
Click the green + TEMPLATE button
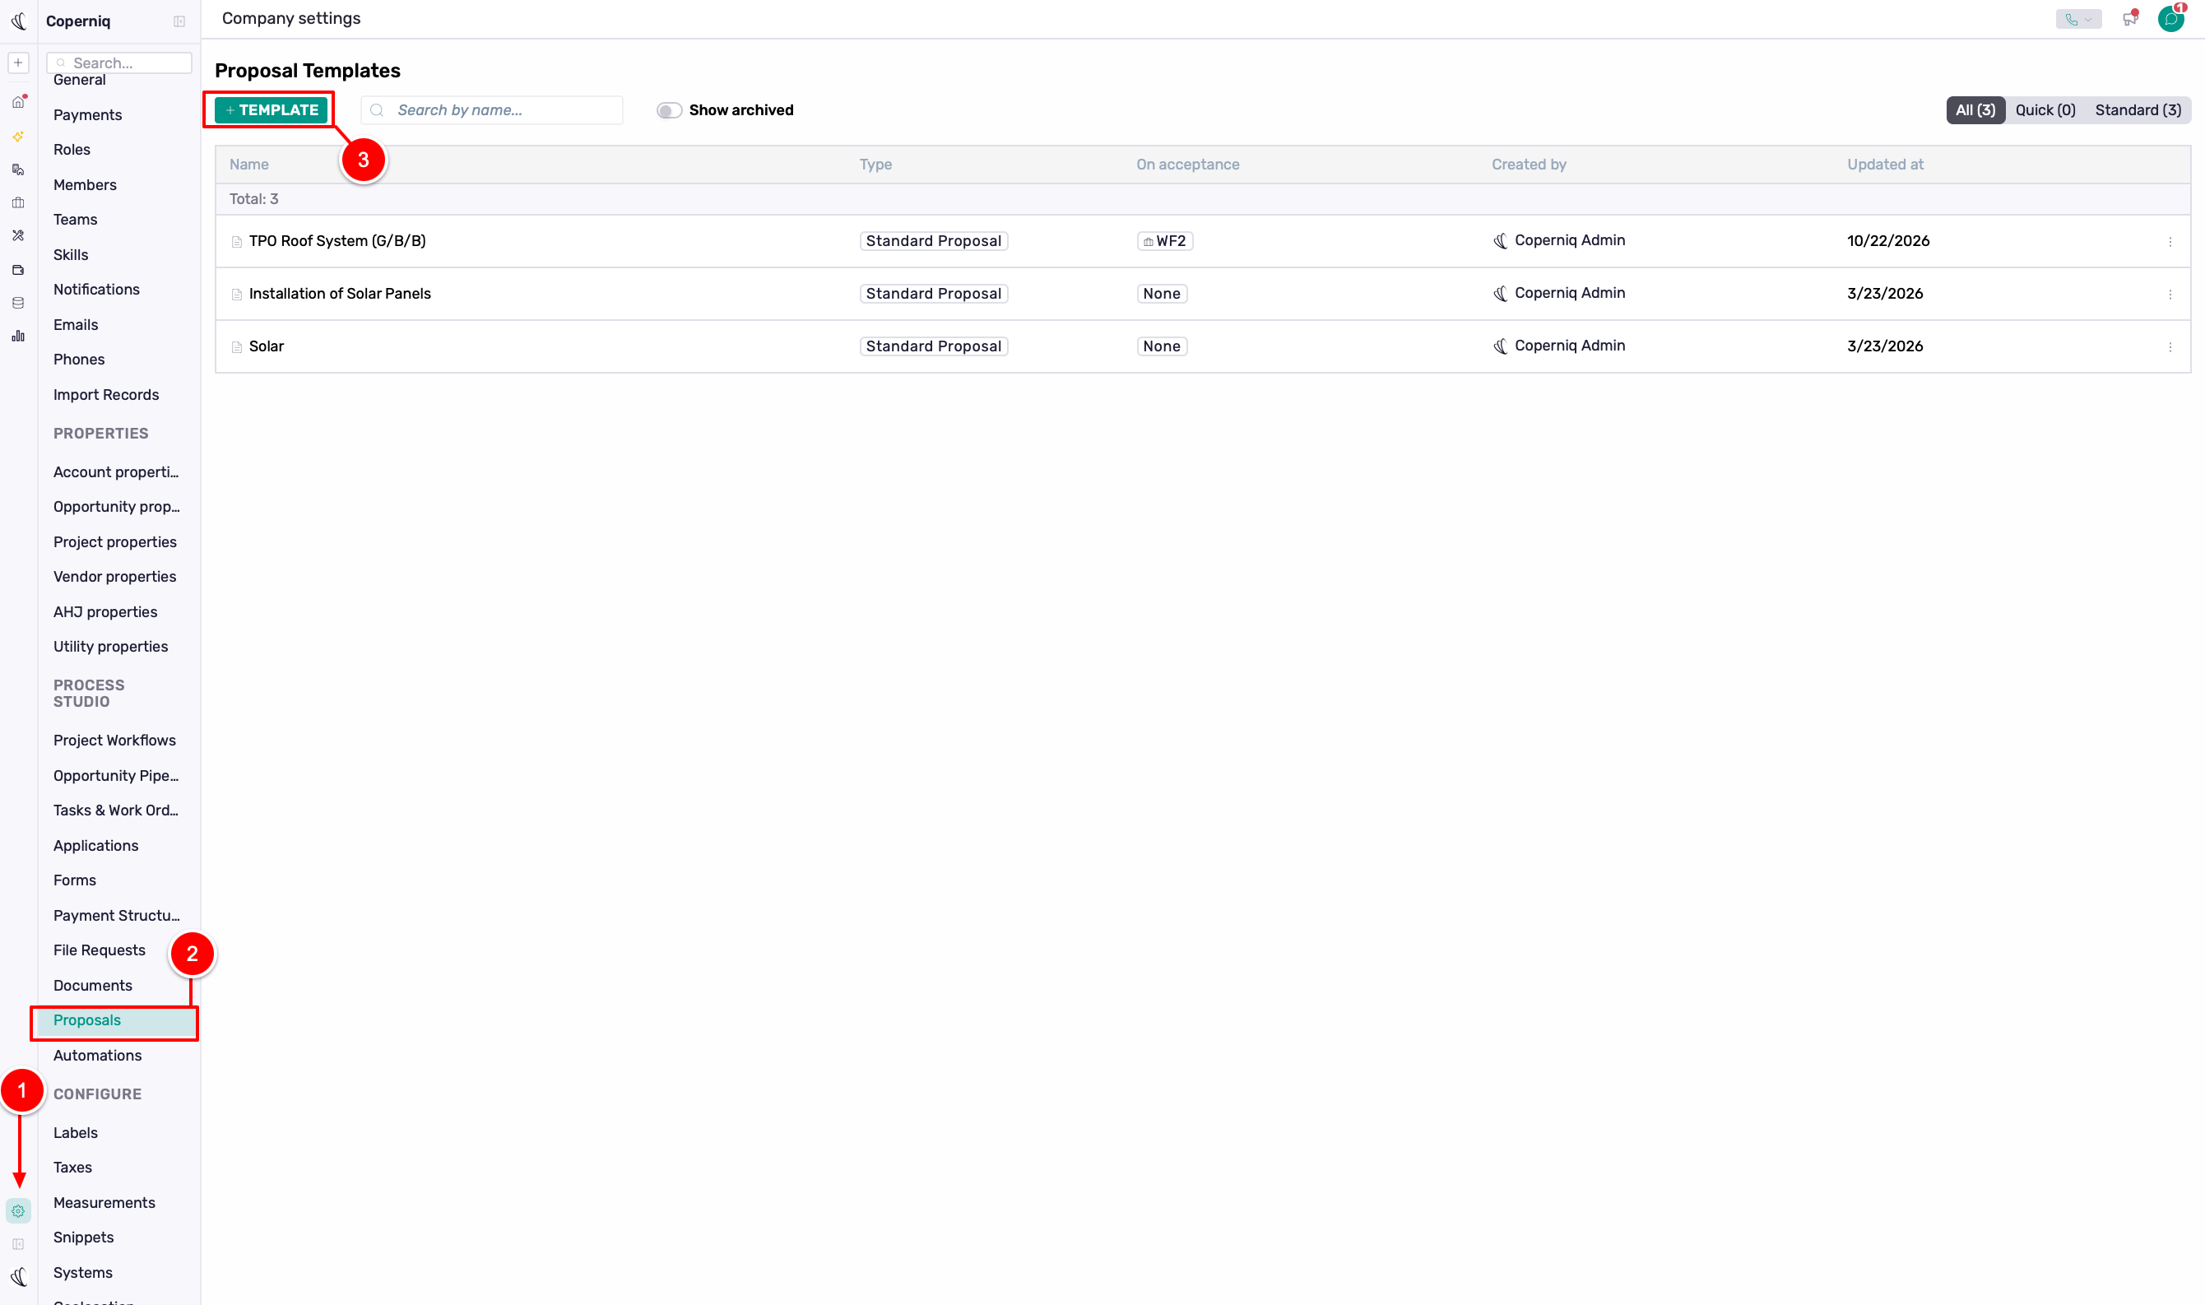click(x=272, y=110)
